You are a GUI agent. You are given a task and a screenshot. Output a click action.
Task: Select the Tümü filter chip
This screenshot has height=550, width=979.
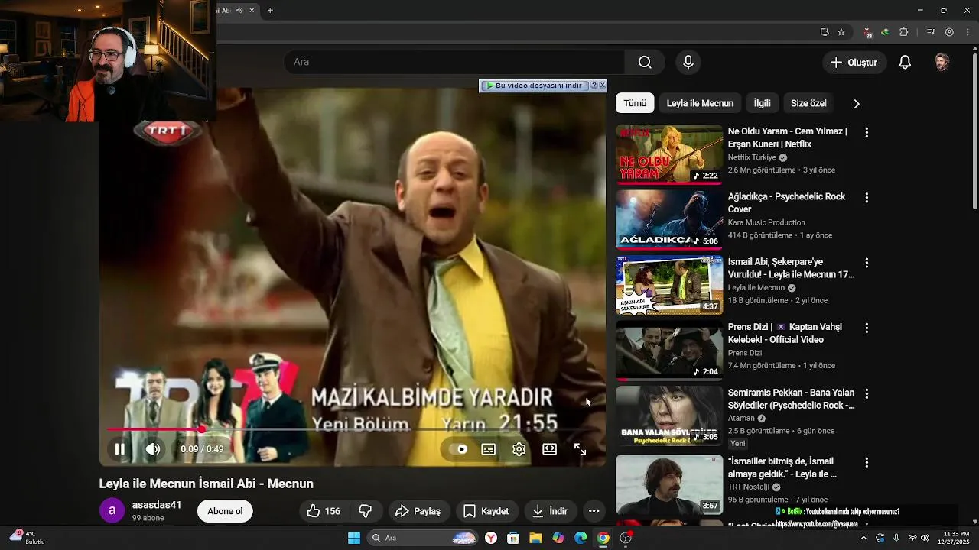pyautogui.click(x=635, y=103)
